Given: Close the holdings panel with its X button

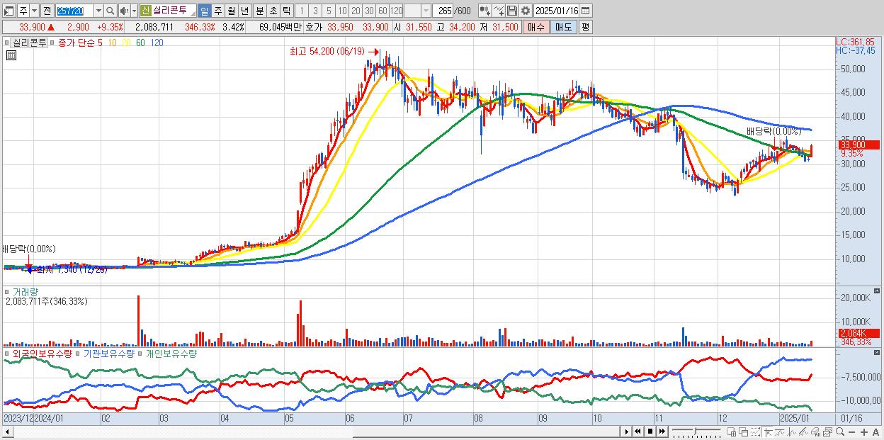Looking at the screenshot, I should [x=878, y=352].
